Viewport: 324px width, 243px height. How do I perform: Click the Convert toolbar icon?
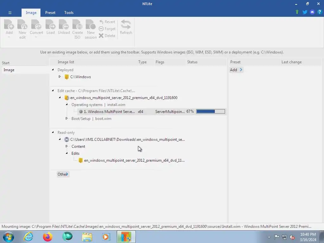[x=36, y=24]
